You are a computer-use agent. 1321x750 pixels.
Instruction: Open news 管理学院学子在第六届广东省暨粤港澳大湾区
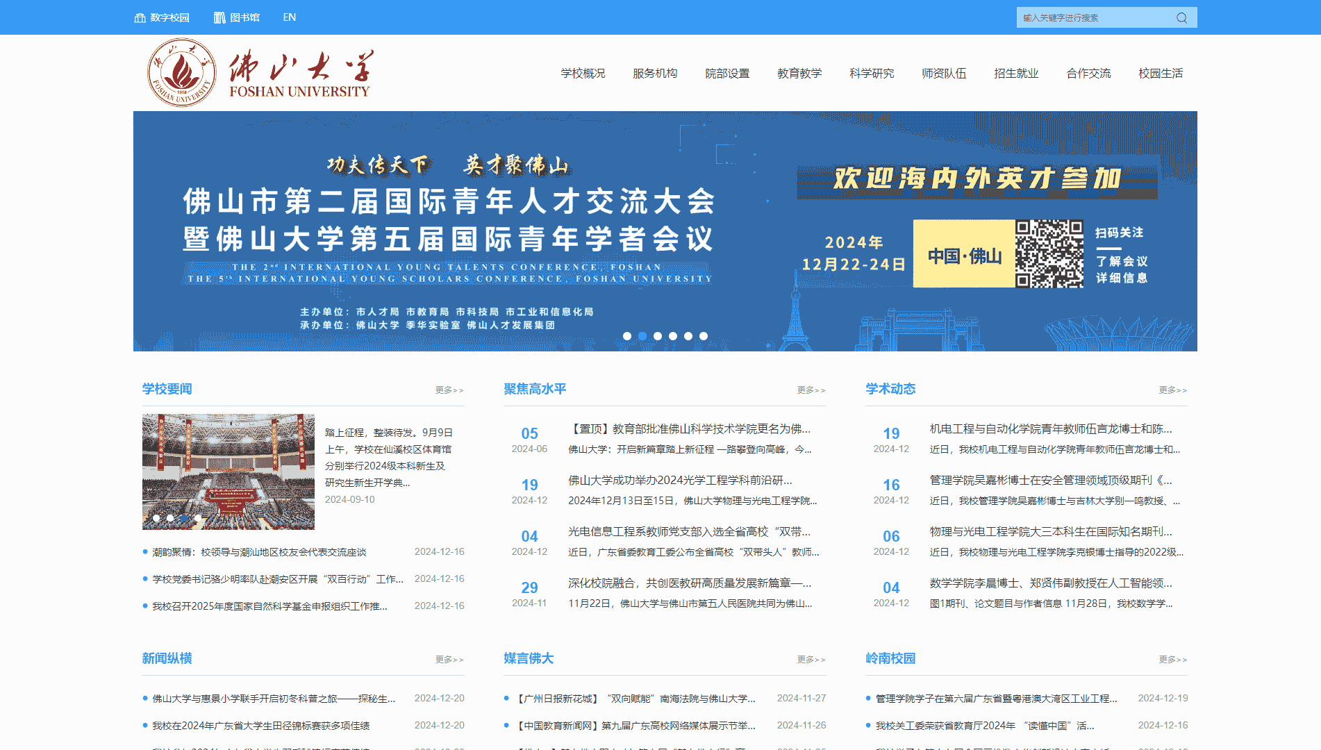(x=996, y=699)
